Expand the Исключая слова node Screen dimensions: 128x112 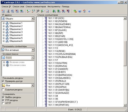4,65
